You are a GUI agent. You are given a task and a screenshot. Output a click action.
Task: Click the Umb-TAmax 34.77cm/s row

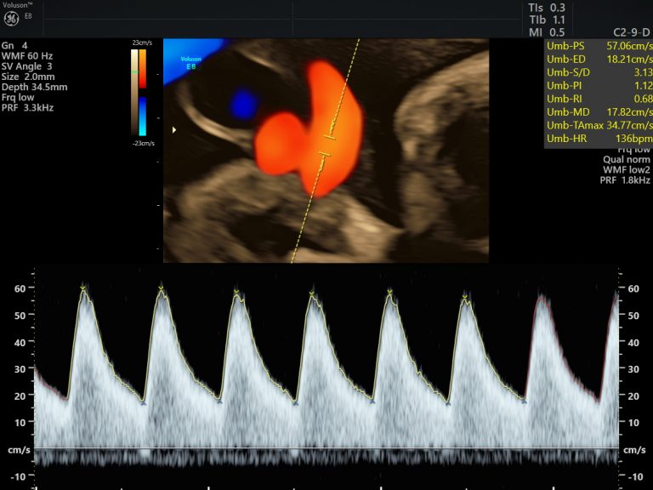[597, 125]
